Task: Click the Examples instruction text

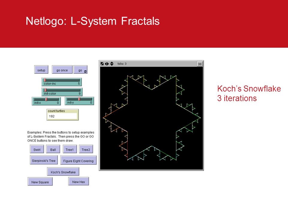Action: [x=61, y=136]
